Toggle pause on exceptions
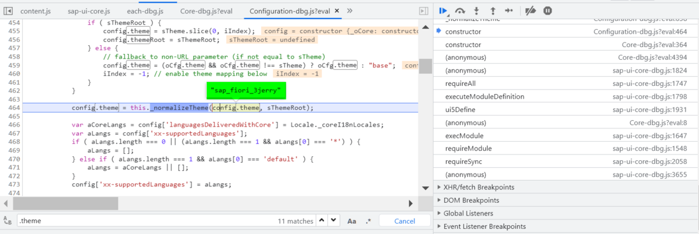Viewport: 699px width, 234px height. [548, 11]
